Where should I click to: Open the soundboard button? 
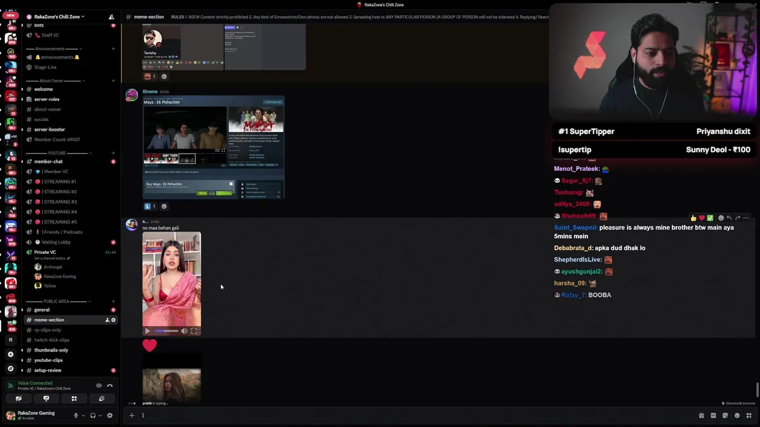[x=102, y=399]
